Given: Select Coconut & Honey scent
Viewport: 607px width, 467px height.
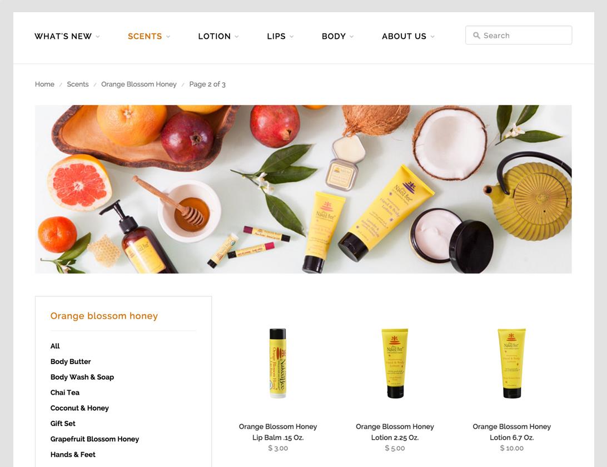Looking at the screenshot, I should click(x=79, y=408).
